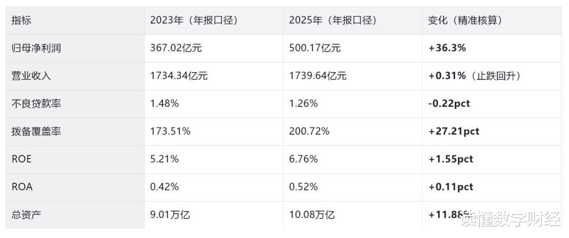Screen dimensions: 569x238
Task: Click the 10.08万亿 total assets cell
Action: [x=312, y=215]
